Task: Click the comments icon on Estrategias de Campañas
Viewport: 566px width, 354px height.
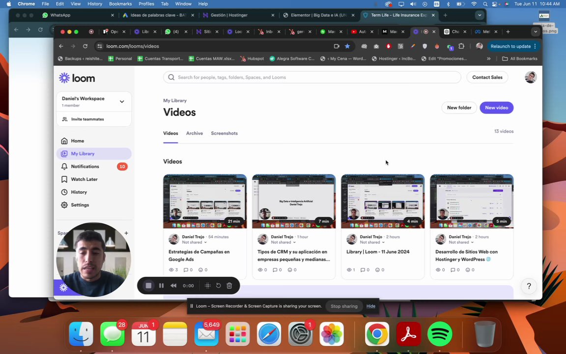Action: pos(186,270)
